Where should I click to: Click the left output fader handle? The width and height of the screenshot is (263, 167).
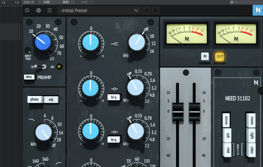pos(178,112)
